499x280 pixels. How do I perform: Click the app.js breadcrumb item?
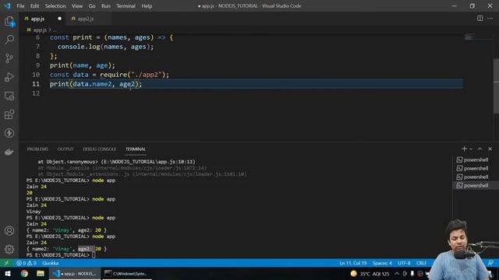pyautogui.click(x=40, y=30)
